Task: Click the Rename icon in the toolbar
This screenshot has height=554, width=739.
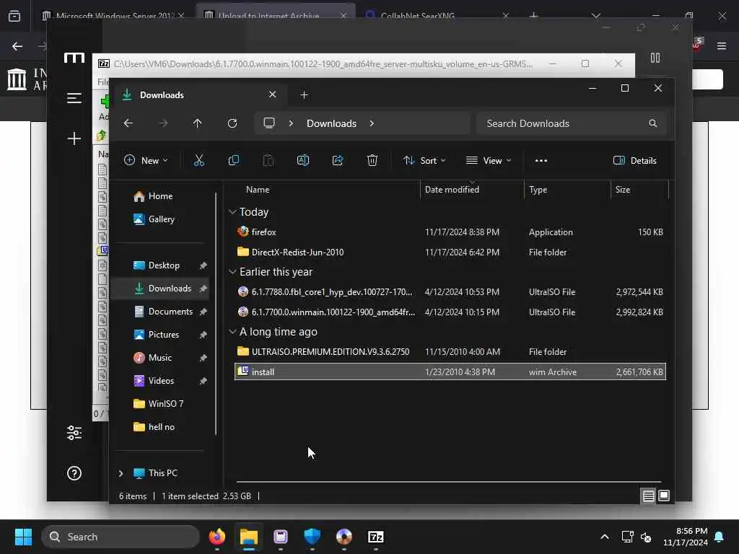Action: (x=303, y=161)
